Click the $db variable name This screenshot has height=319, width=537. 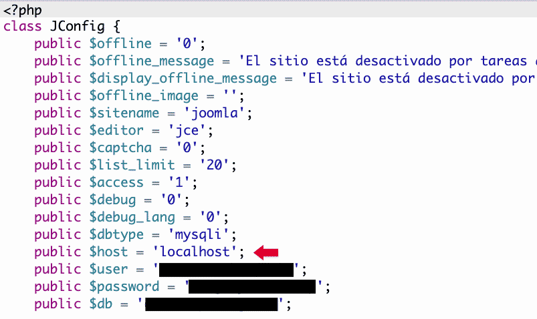pyautogui.click(x=101, y=304)
